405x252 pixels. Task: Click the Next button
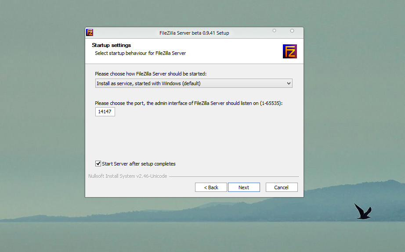244,187
